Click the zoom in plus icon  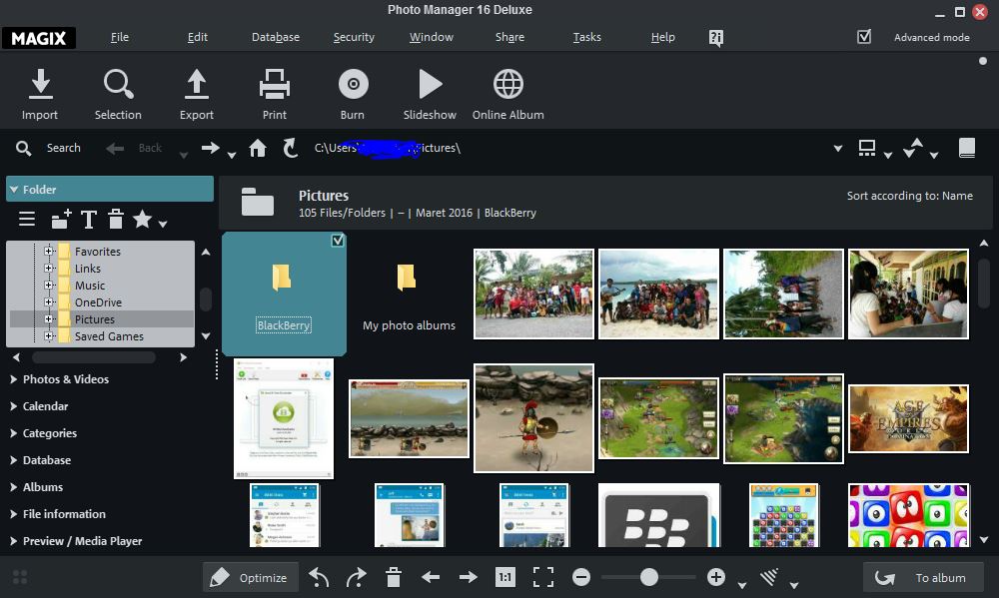[x=716, y=578]
